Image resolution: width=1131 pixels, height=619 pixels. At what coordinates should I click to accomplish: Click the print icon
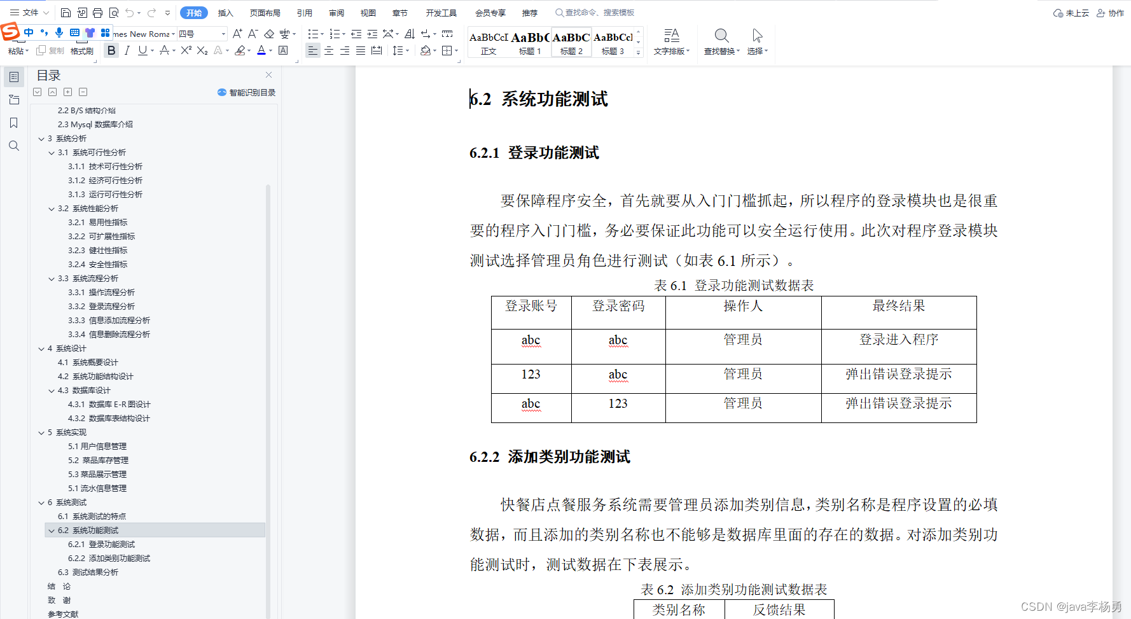coord(97,13)
